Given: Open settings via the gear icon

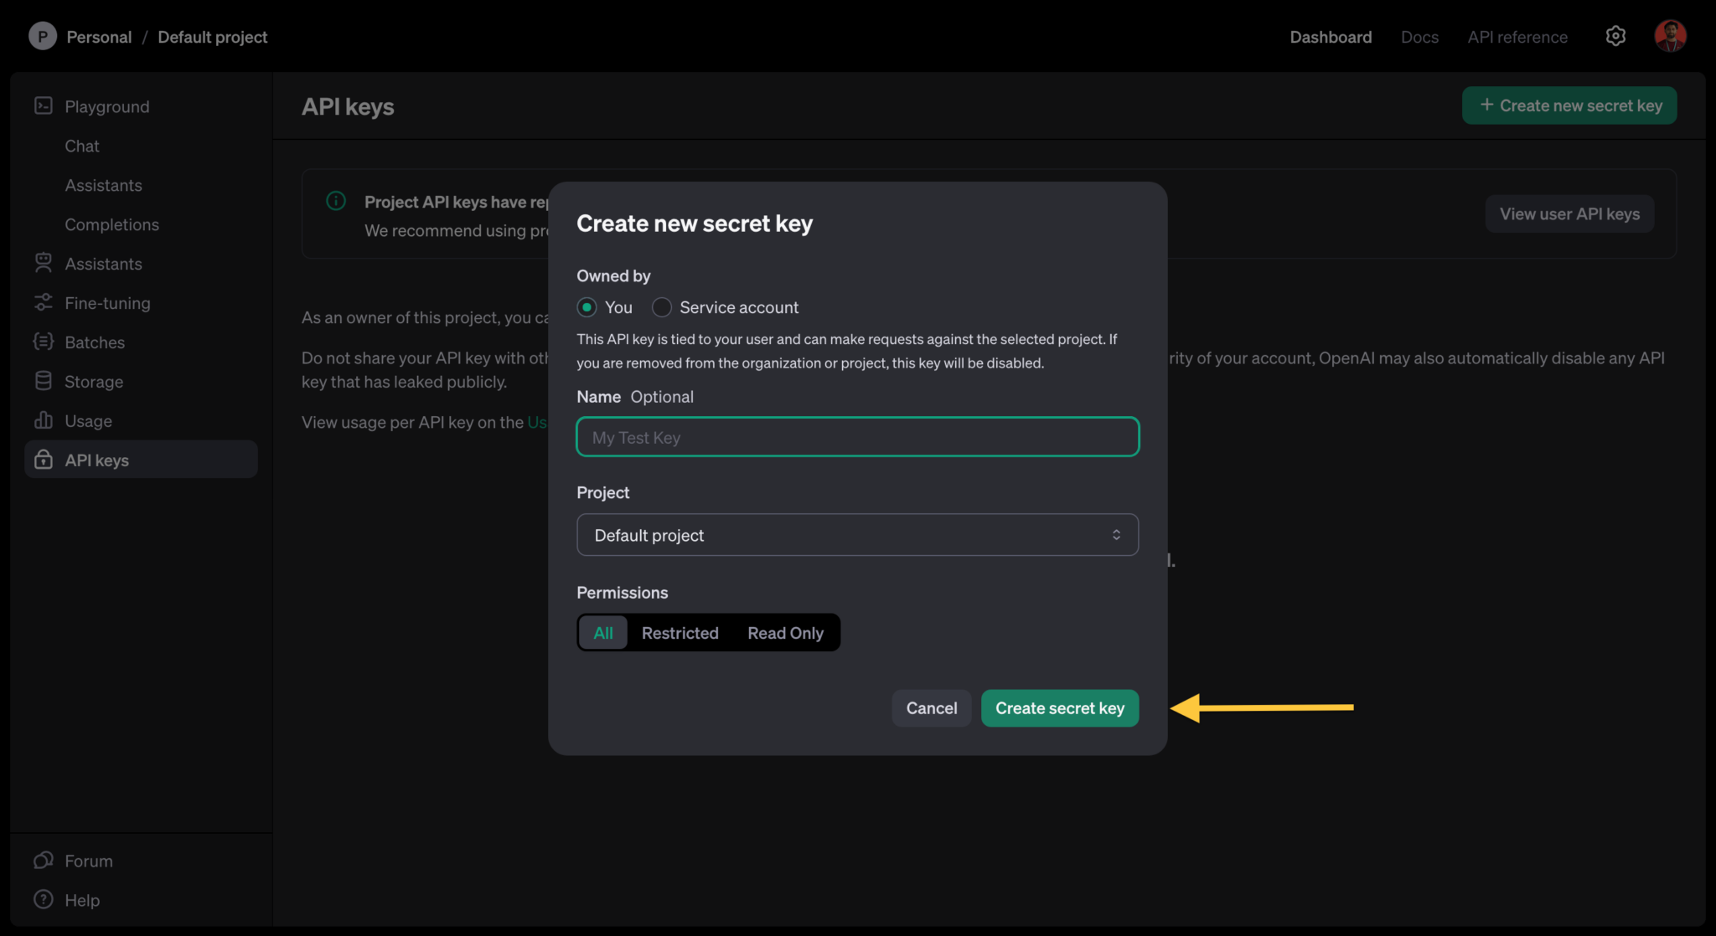Looking at the screenshot, I should (x=1615, y=36).
